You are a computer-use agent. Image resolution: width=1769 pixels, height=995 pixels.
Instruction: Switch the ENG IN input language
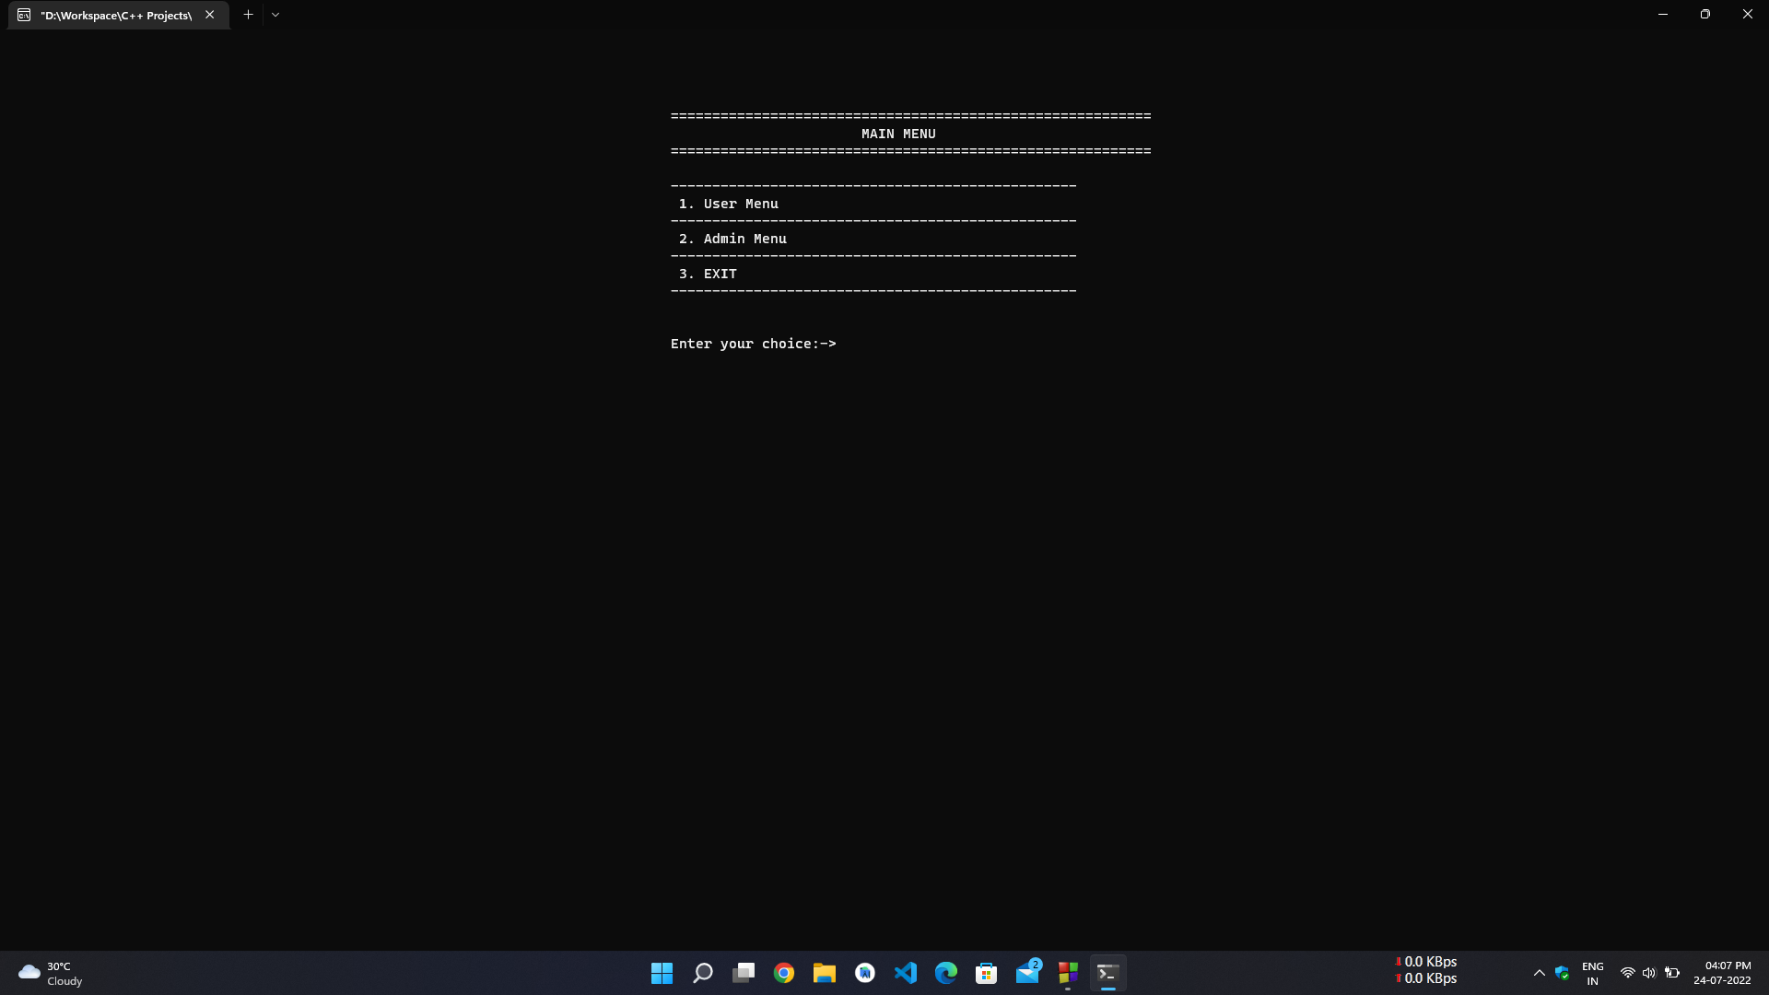(1592, 973)
